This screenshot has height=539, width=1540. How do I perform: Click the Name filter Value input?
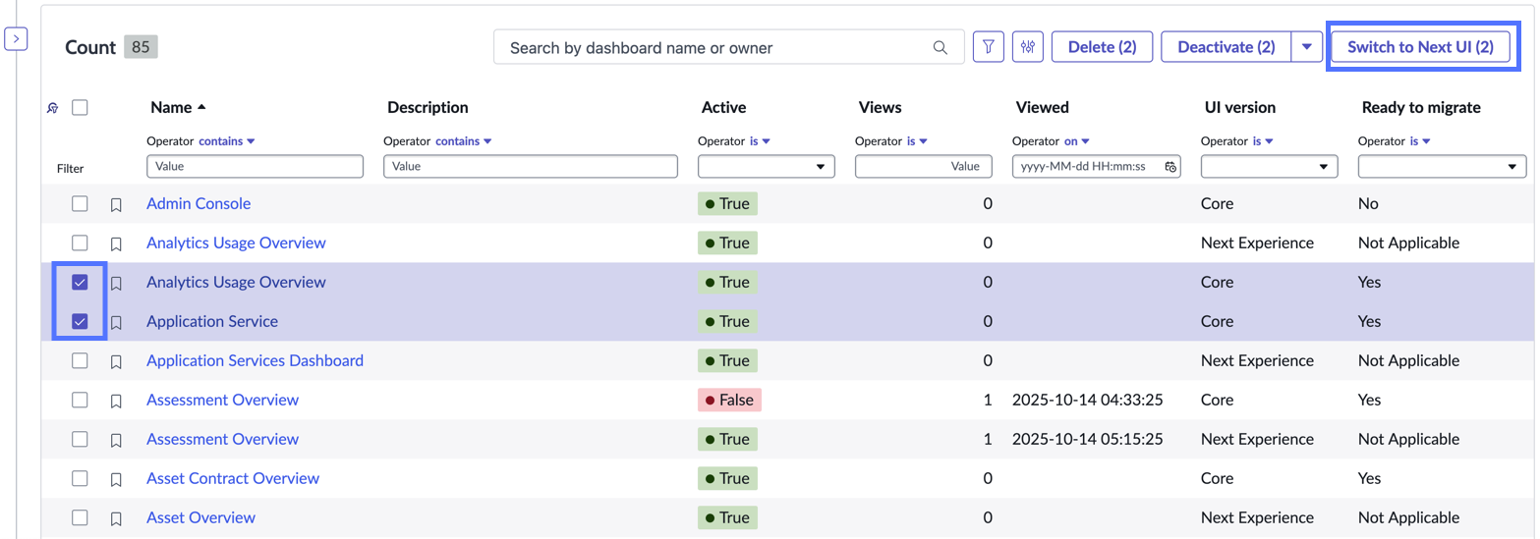tap(255, 167)
